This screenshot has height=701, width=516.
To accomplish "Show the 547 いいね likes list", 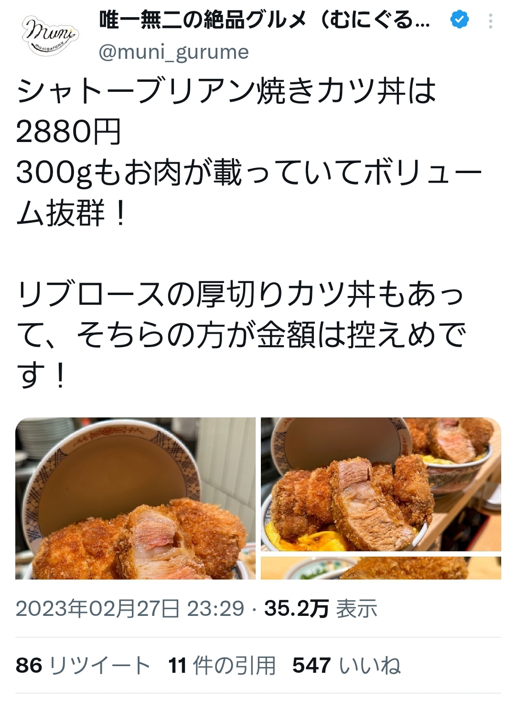I will coord(346,665).
